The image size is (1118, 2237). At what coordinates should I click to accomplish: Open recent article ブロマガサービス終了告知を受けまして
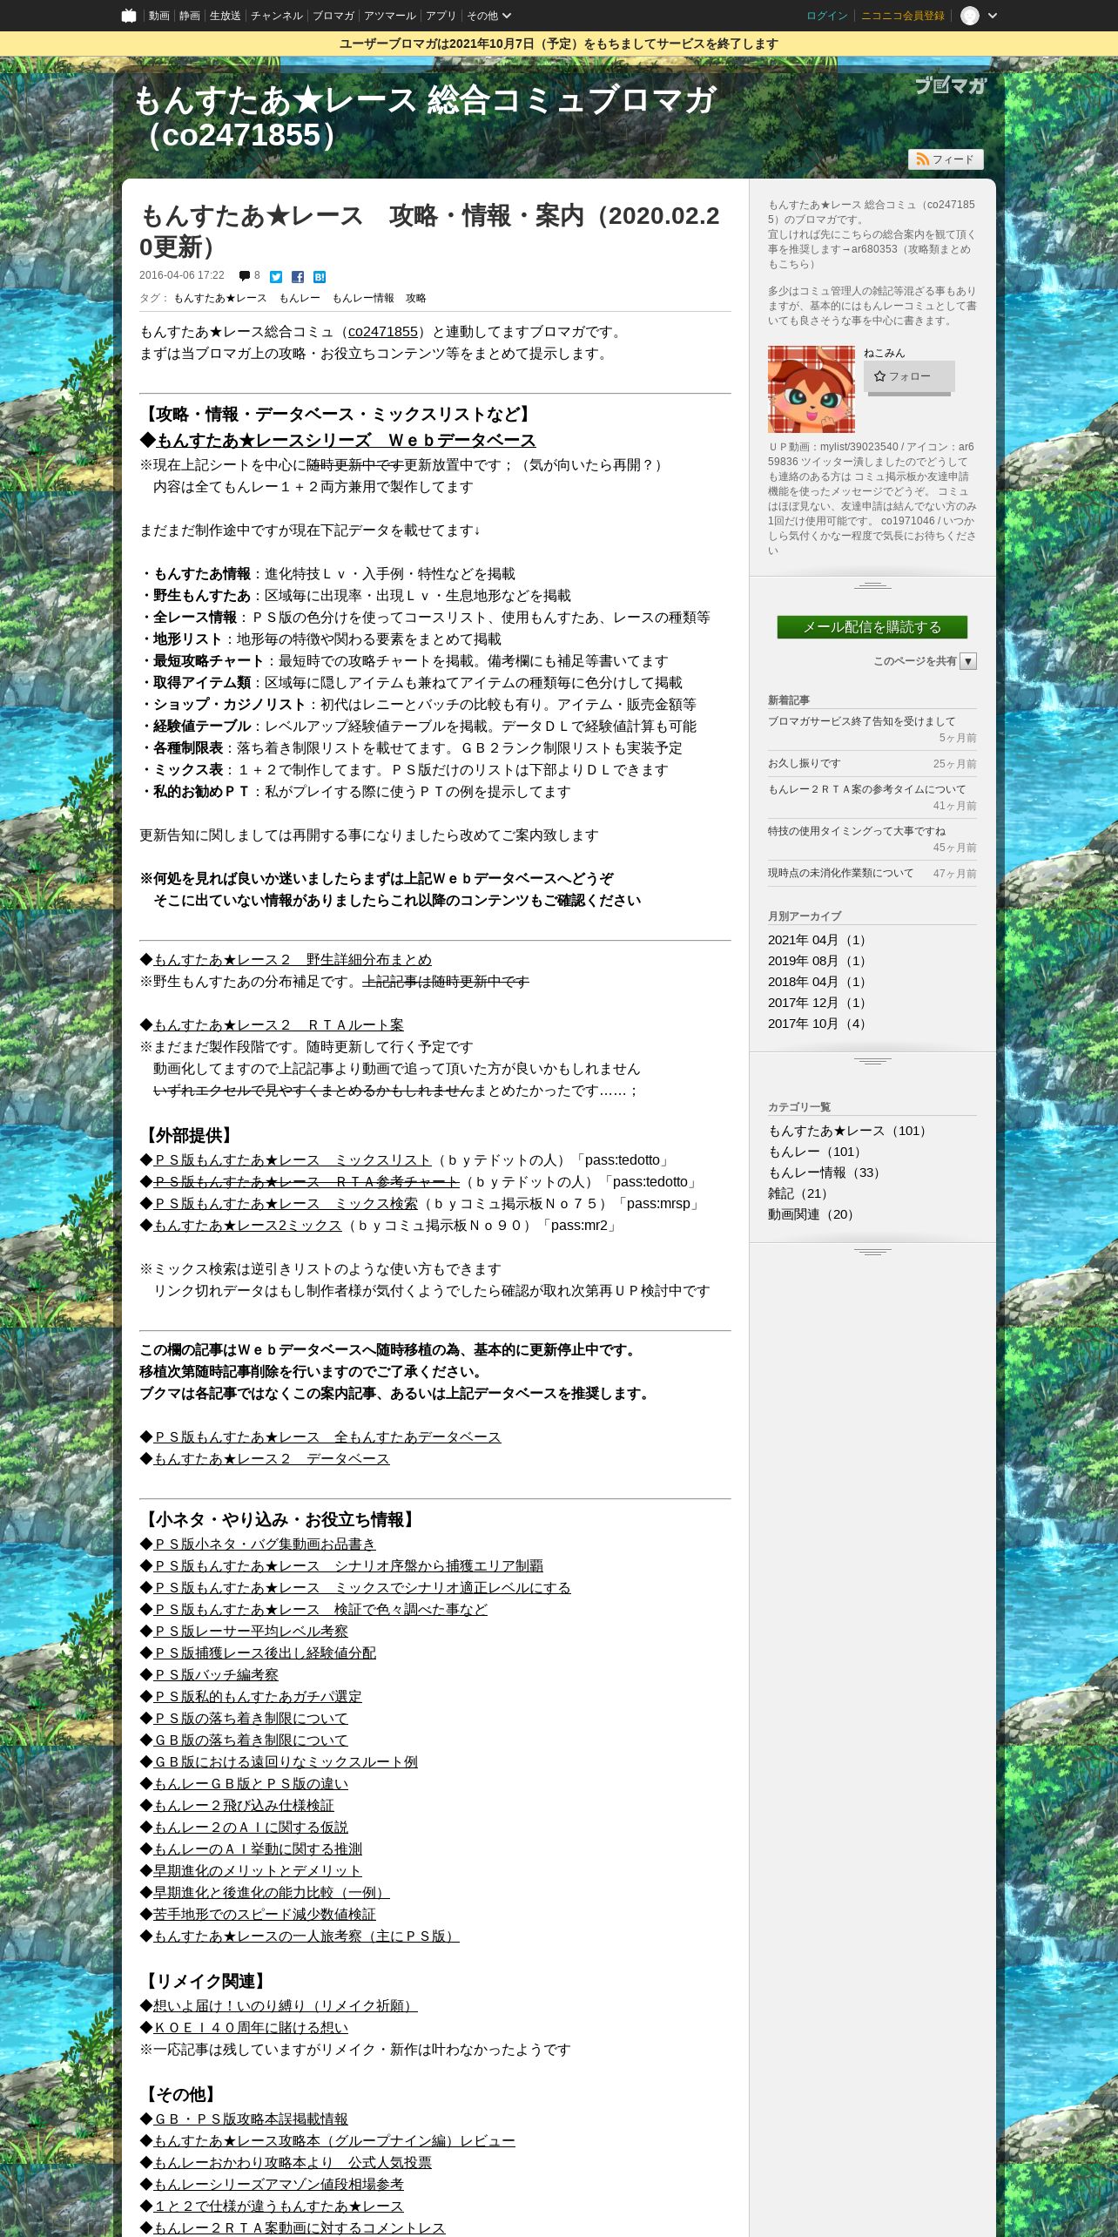coord(862,721)
